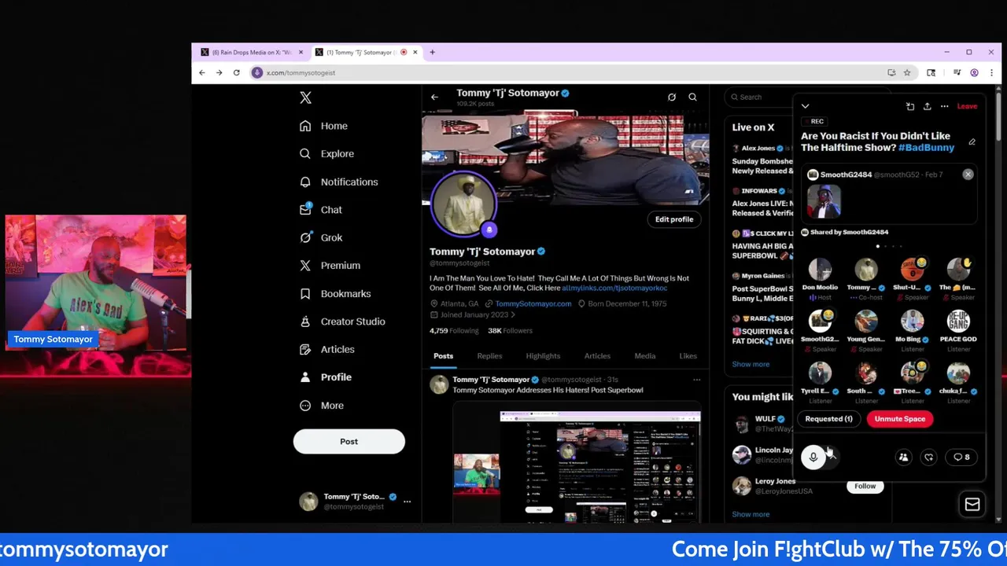Image resolution: width=1007 pixels, height=566 pixels.
Task: Edit the Space title pencil icon
Action: 972,142
